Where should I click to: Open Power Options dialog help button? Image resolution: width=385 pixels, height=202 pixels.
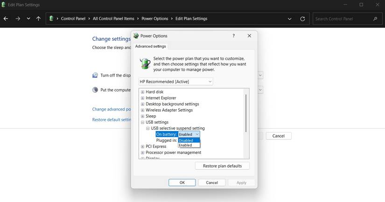click(233, 36)
